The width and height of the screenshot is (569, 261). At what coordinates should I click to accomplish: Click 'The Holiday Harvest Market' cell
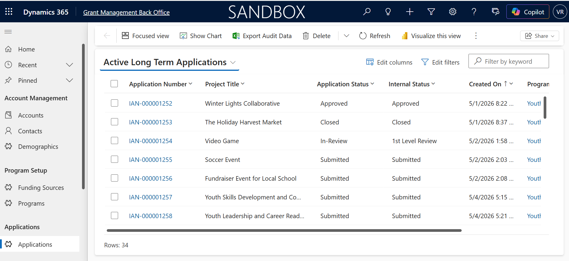pos(243,122)
